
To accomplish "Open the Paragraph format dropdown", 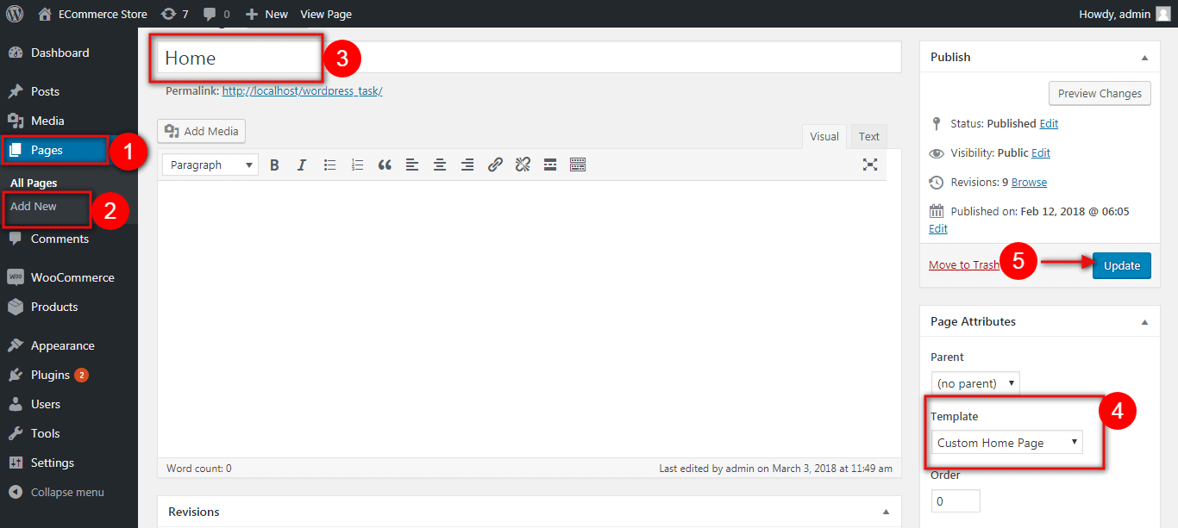I will [x=210, y=165].
